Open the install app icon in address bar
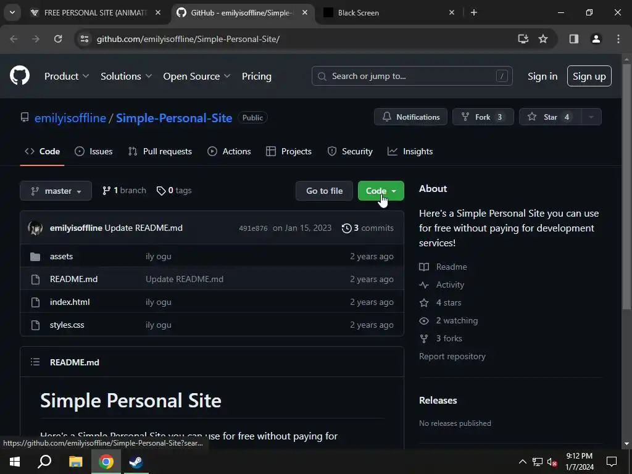The width and height of the screenshot is (632, 474). tap(523, 39)
